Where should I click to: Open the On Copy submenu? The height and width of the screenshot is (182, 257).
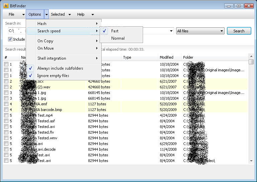(64, 41)
